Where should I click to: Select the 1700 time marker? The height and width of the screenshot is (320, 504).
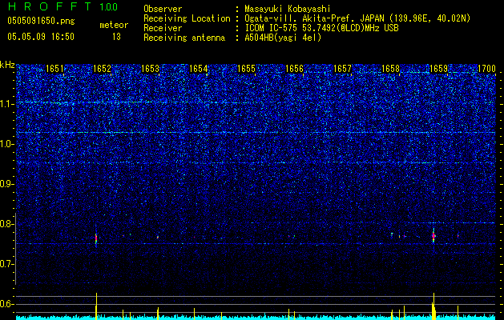(486, 70)
